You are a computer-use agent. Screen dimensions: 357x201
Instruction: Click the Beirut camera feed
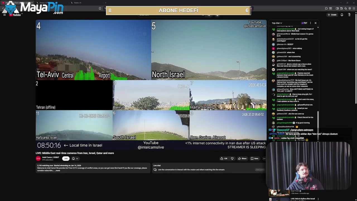point(151,95)
